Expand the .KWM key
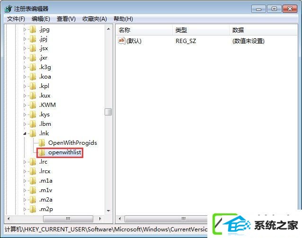 click(x=25, y=105)
